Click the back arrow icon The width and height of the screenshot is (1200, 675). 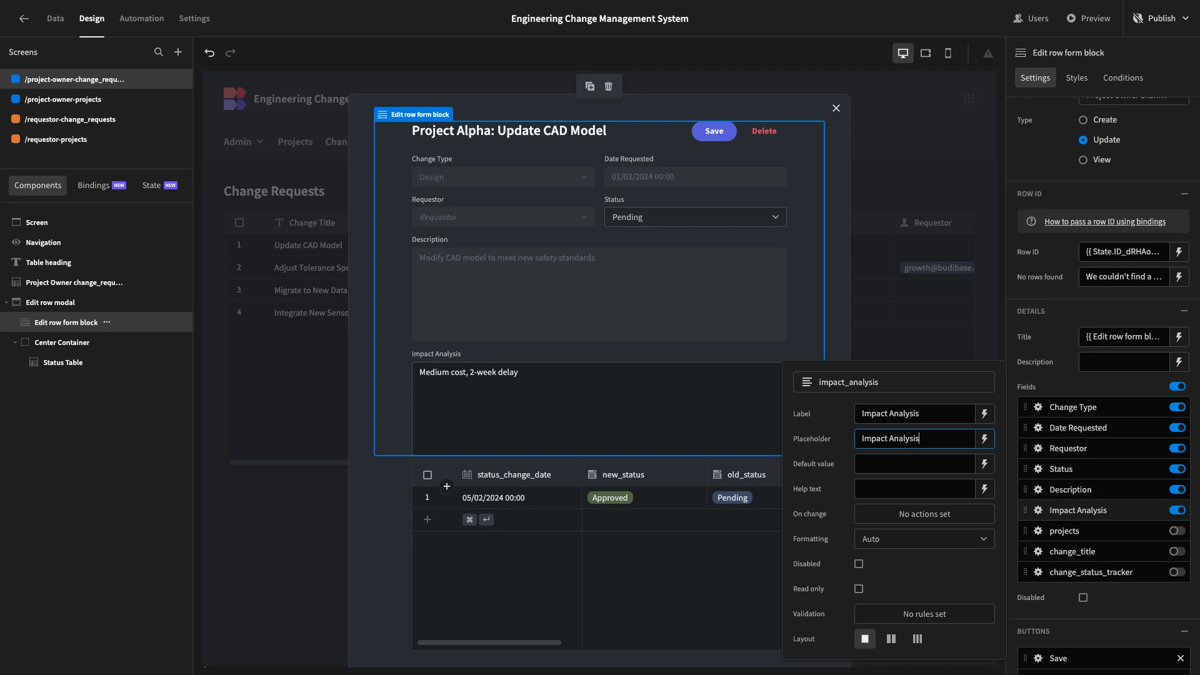click(24, 19)
